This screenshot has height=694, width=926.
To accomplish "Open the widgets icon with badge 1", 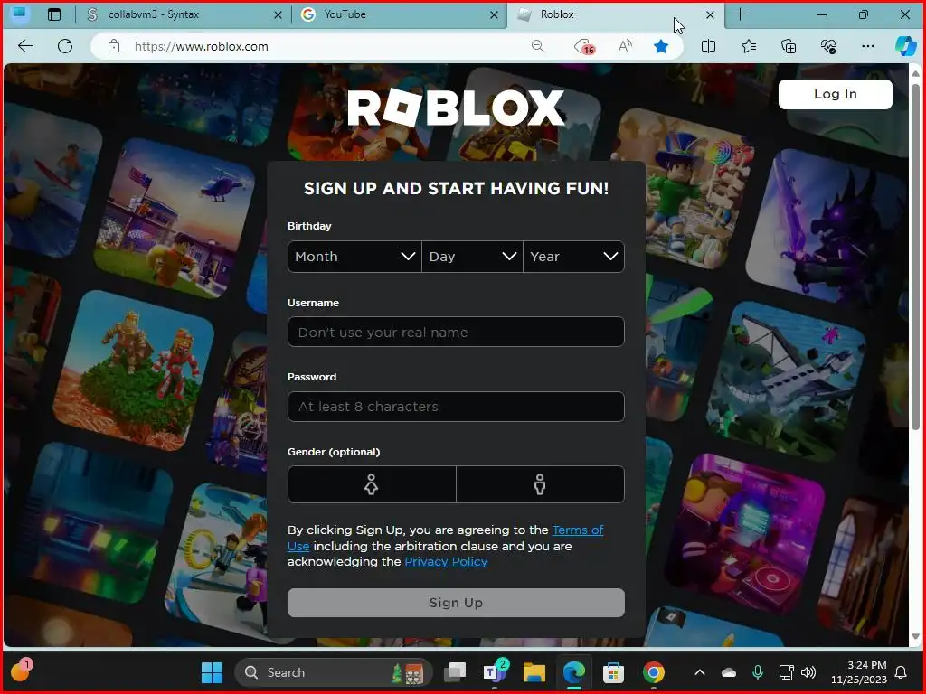I will [22, 671].
